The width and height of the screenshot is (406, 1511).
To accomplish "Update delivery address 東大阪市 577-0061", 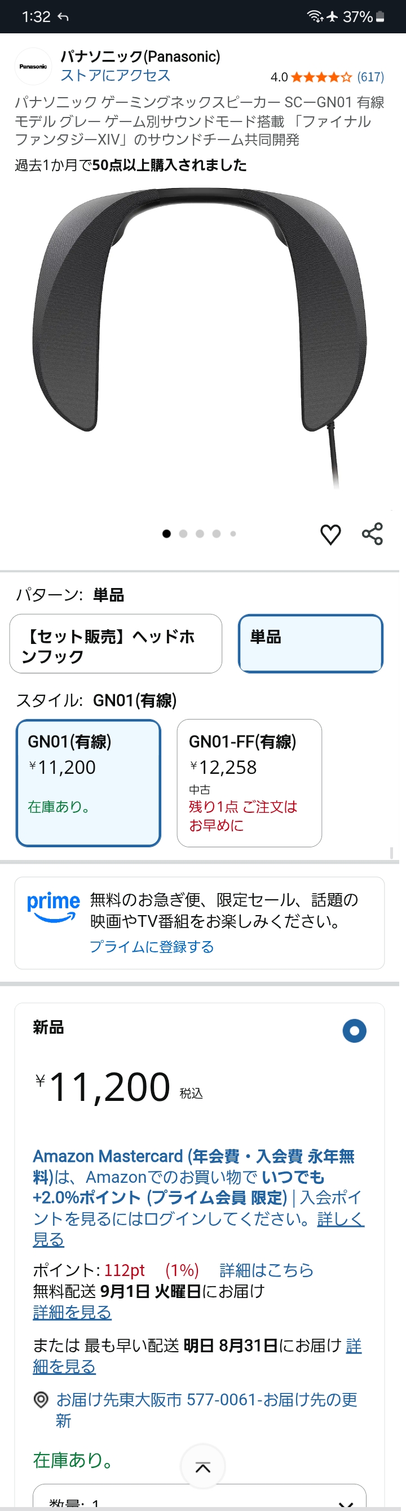I will pyautogui.click(x=207, y=1410).
